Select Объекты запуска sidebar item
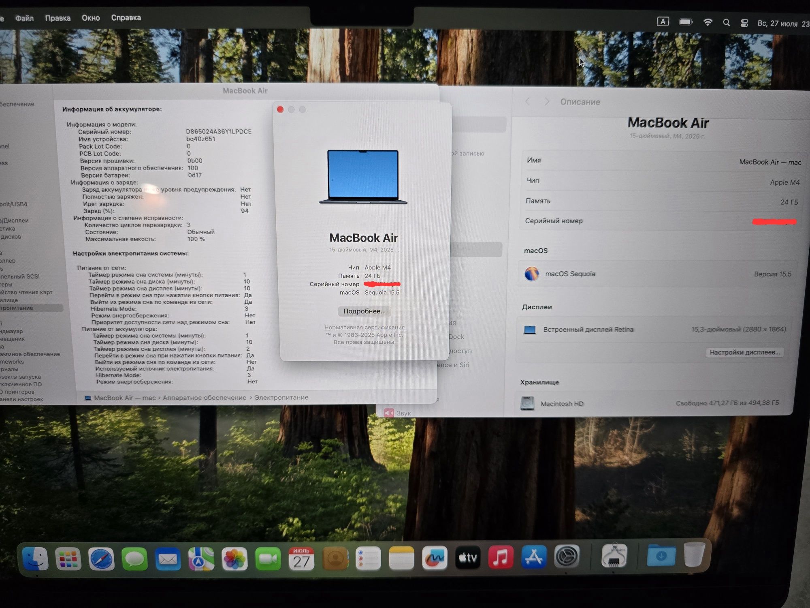The width and height of the screenshot is (810, 608). pos(21,377)
